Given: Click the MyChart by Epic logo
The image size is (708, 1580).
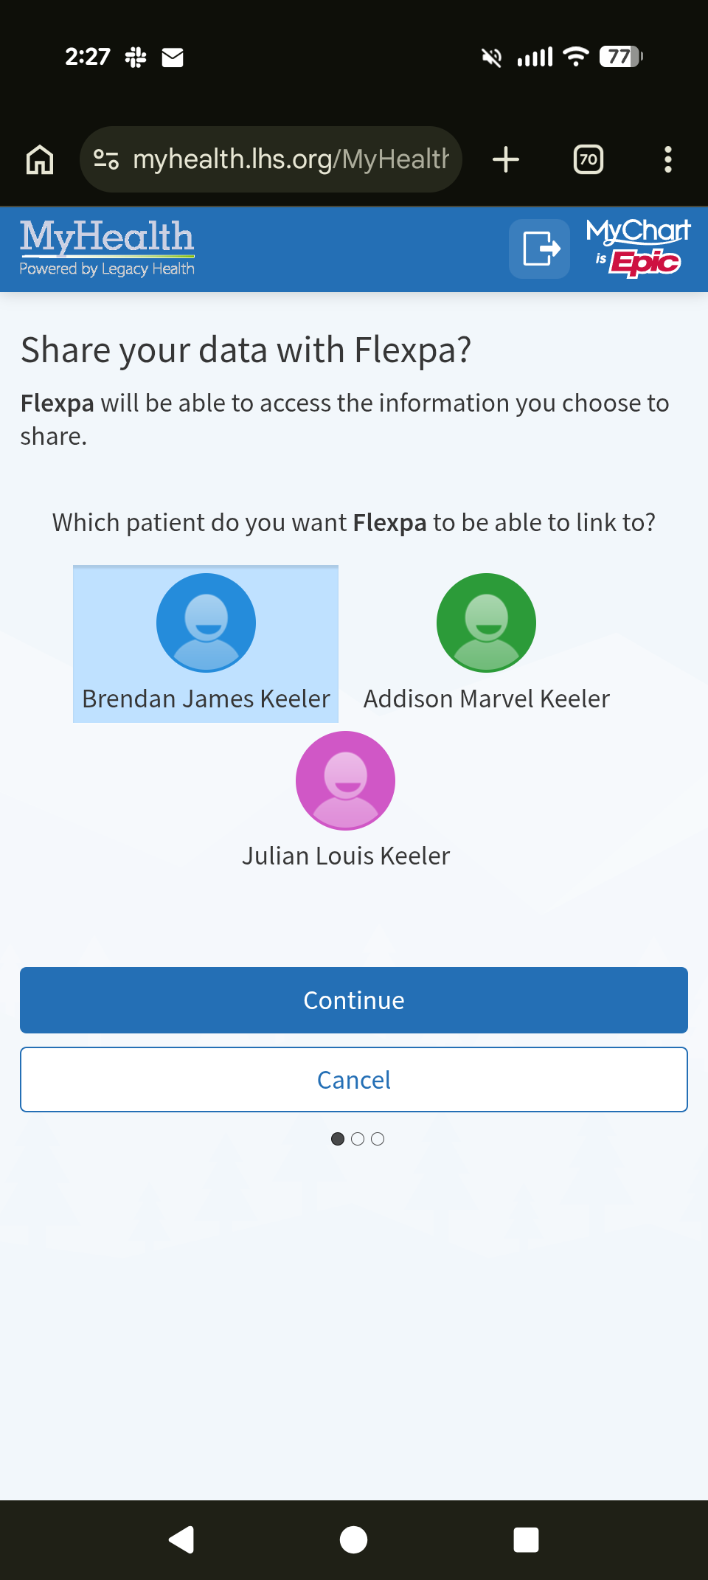Looking at the screenshot, I should pyautogui.click(x=639, y=249).
